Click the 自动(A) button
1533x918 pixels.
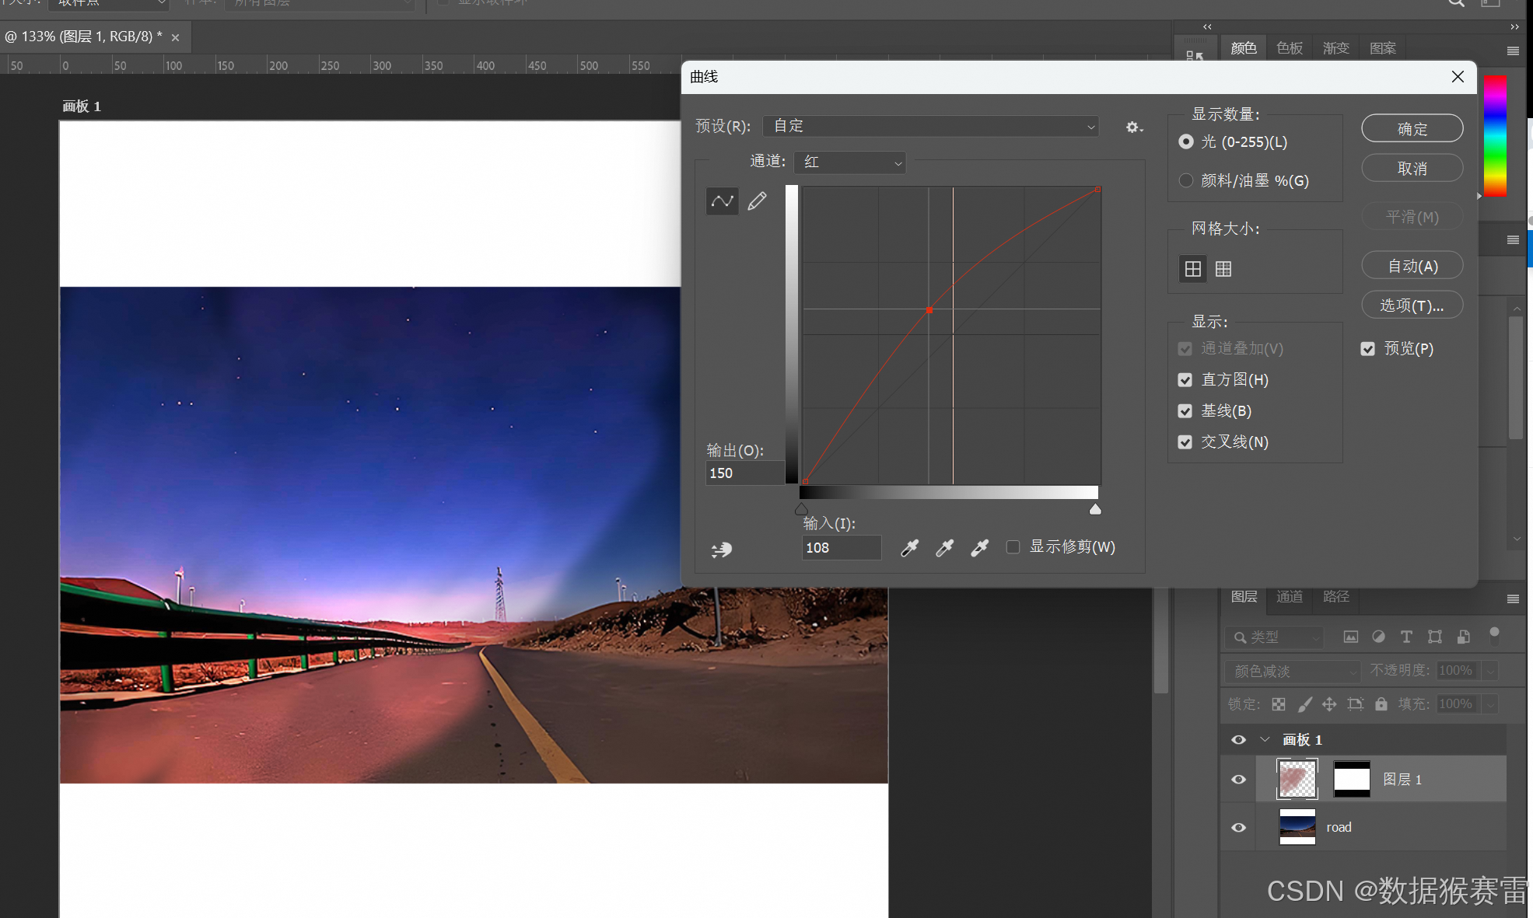tap(1411, 266)
